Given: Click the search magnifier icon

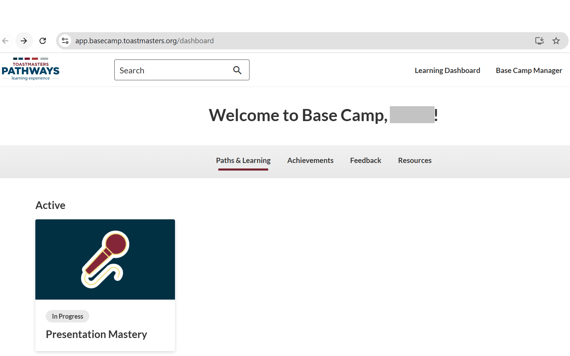Looking at the screenshot, I should [237, 70].
